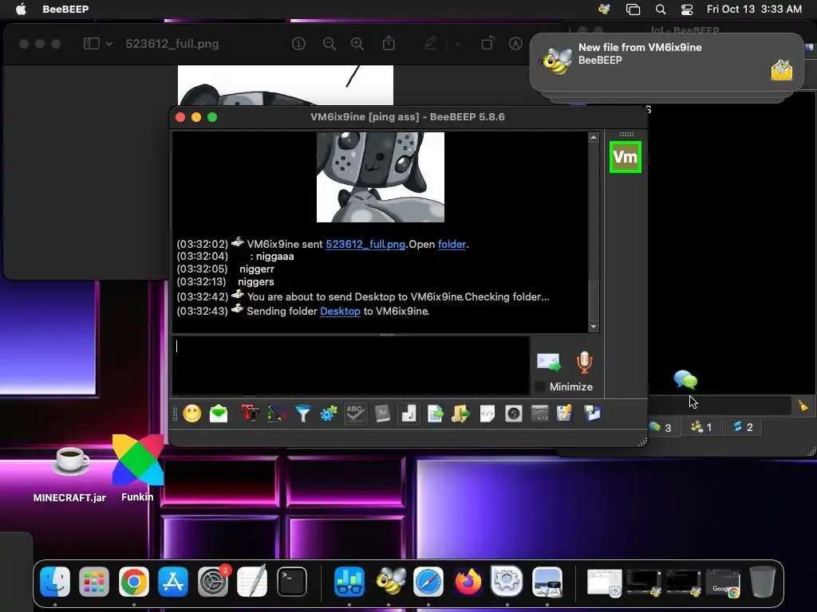
Task: Open App Store from the Dock
Action: (x=173, y=582)
